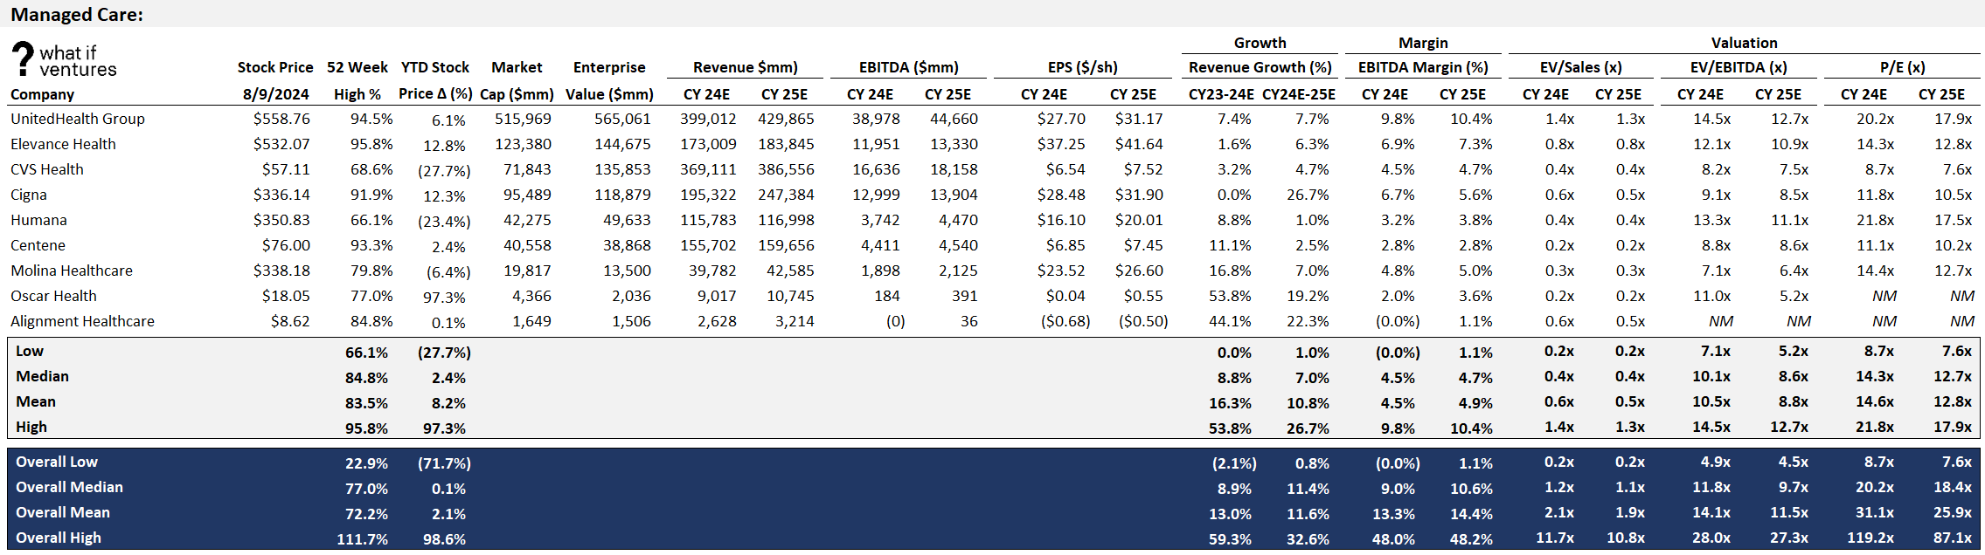The width and height of the screenshot is (1985, 555).
Task: Click Alignment Healthcare EPS ($0.68)
Action: click(x=1065, y=321)
